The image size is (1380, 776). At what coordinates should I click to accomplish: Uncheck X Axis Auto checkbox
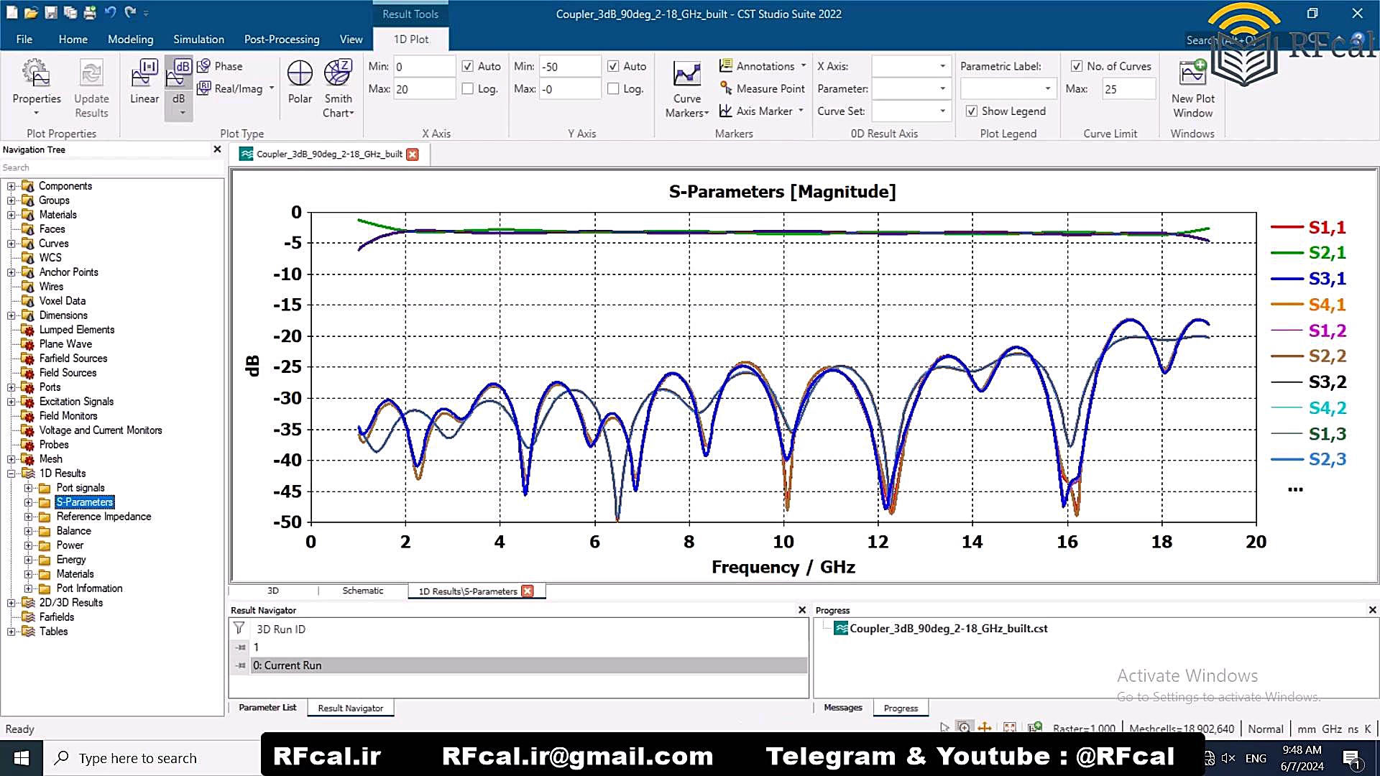click(x=468, y=66)
